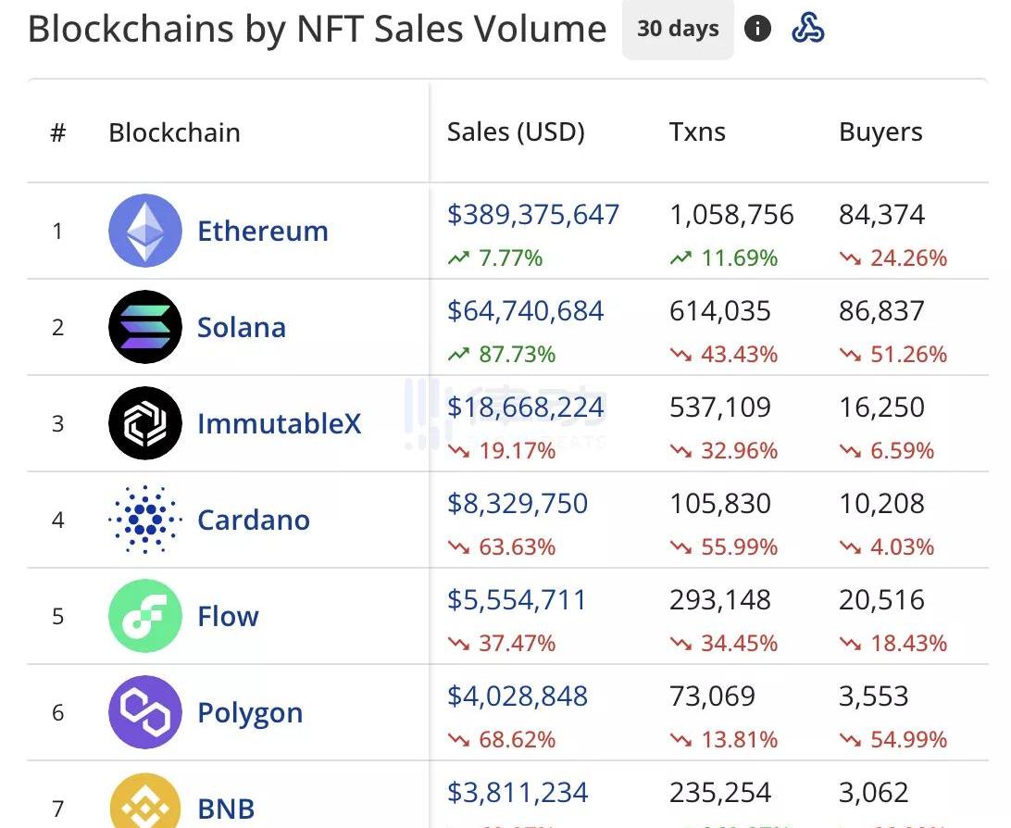This screenshot has height=828, width=1011.
Task: Sort table by Buyers column
Action: [x=880, y=132]
